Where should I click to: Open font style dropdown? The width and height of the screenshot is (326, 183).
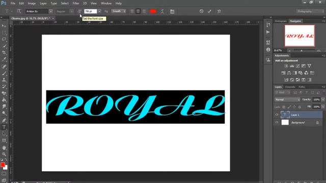point(71,11)
